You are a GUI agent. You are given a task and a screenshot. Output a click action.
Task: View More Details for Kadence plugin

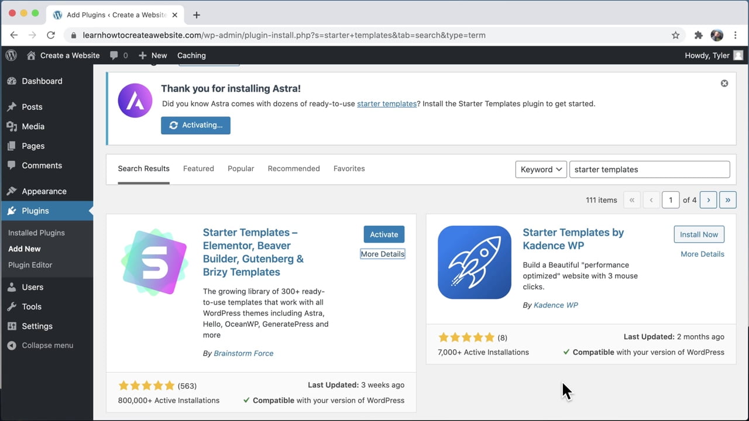(702, 254)
